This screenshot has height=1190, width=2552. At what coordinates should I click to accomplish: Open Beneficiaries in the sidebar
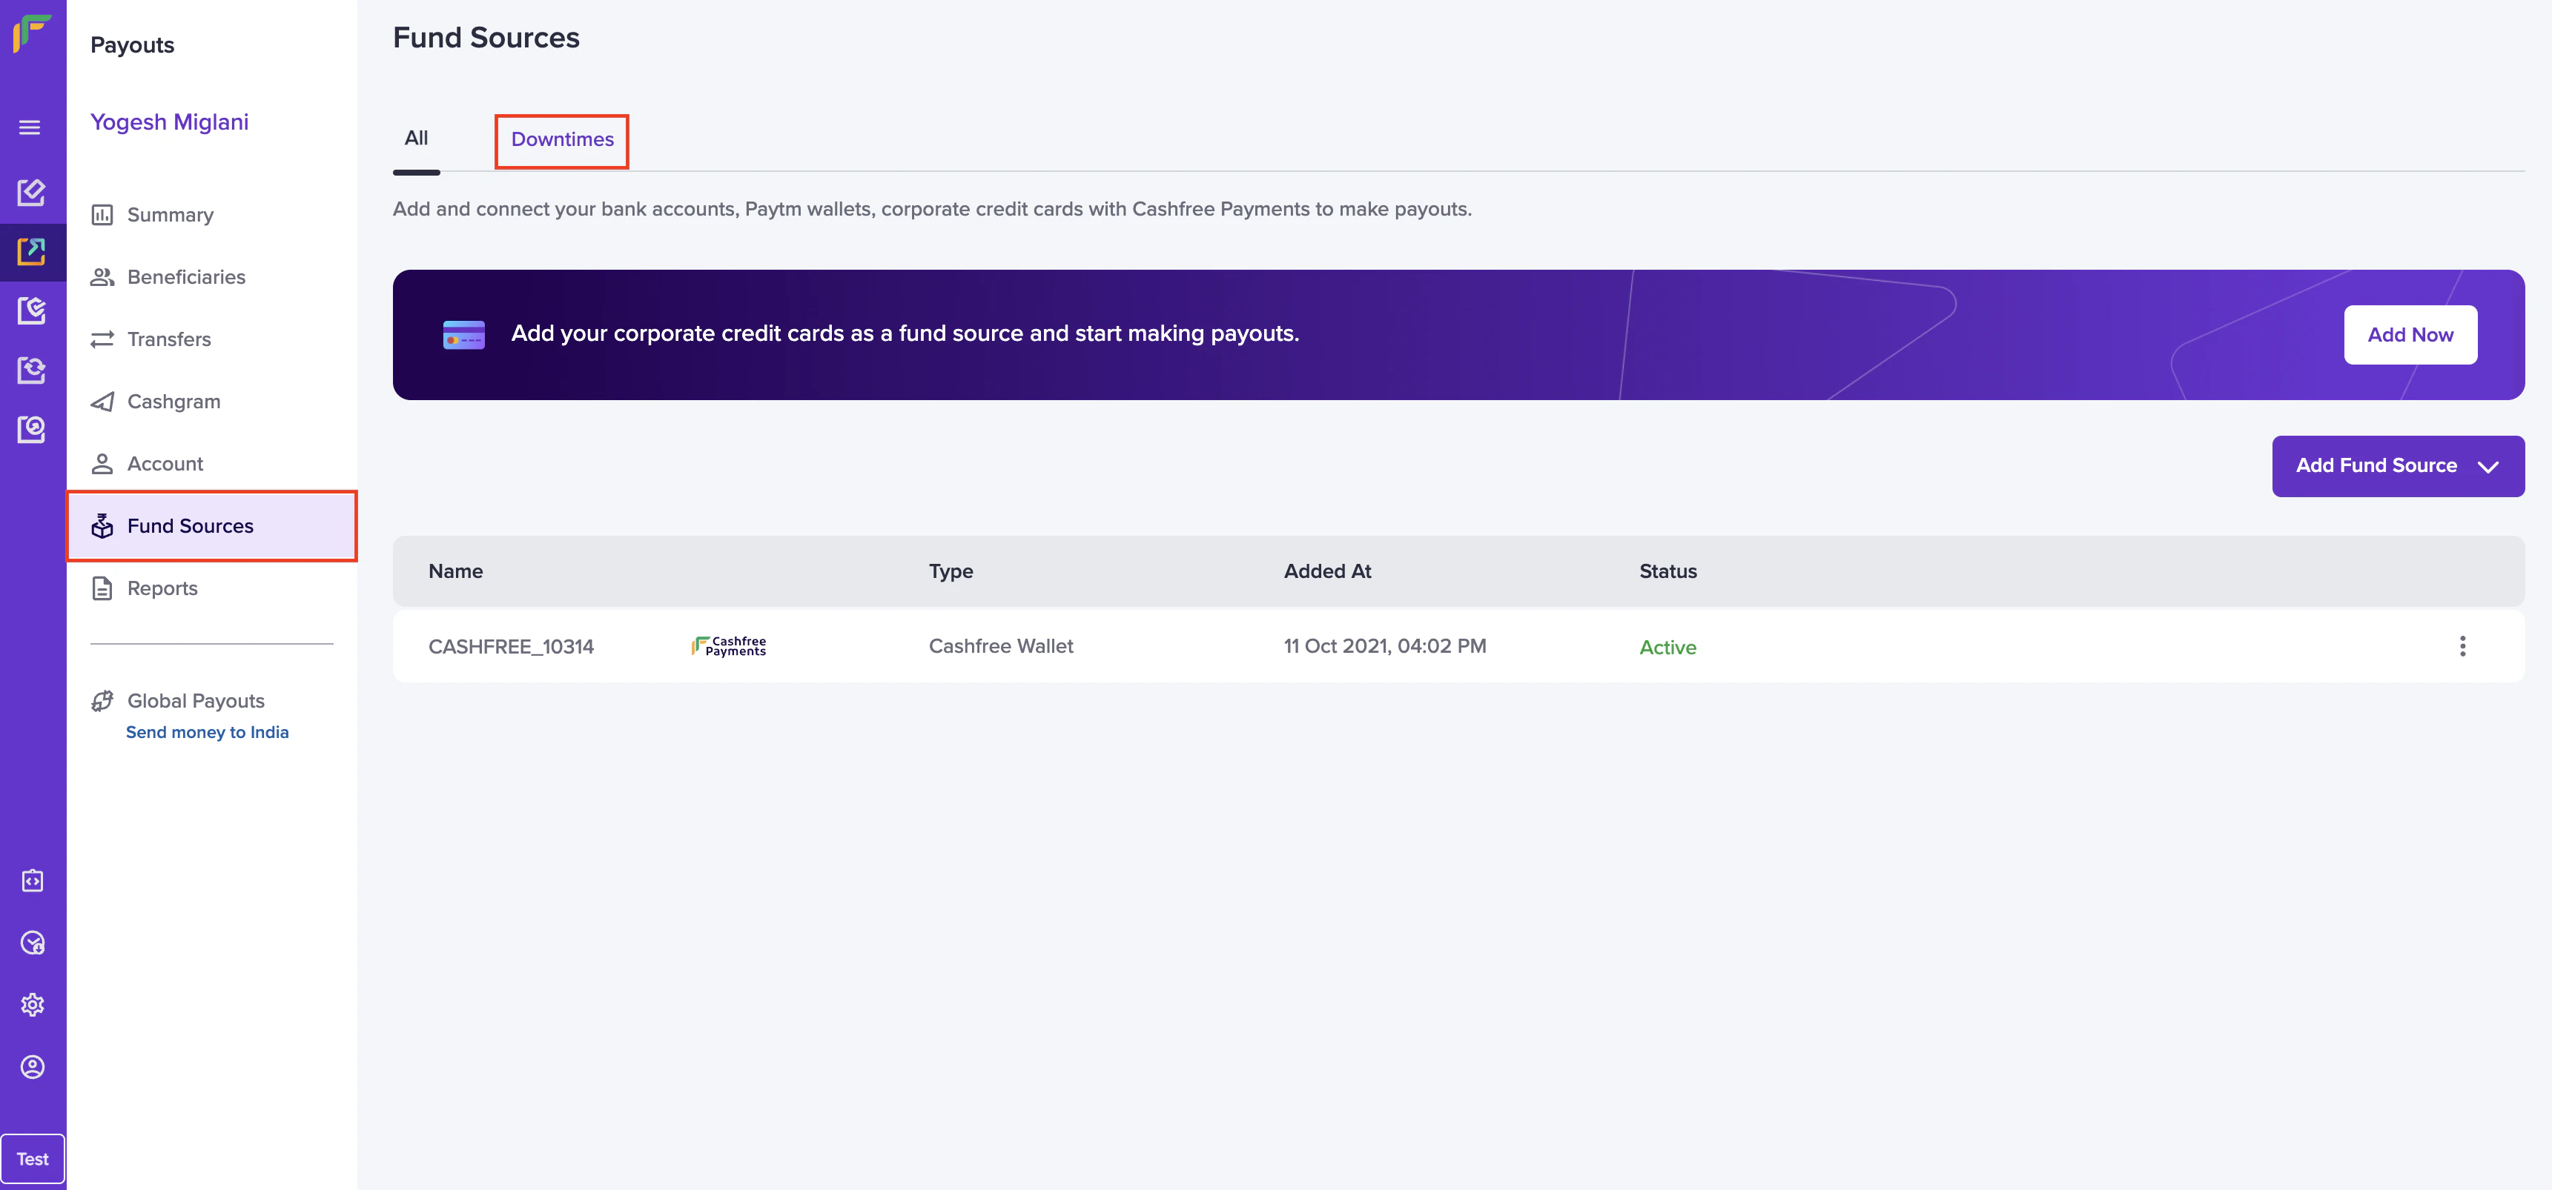coord(185,277)
